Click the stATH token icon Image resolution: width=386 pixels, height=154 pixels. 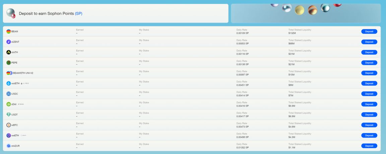[9, 52]
